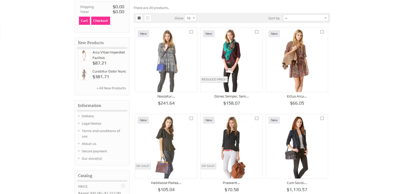Open Cum Sociis product image
Image resolution: width=404 pixels, height=194 pixels.
point(297,146)
